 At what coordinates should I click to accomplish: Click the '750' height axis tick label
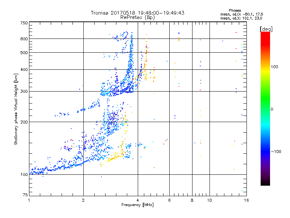(24, 23)
